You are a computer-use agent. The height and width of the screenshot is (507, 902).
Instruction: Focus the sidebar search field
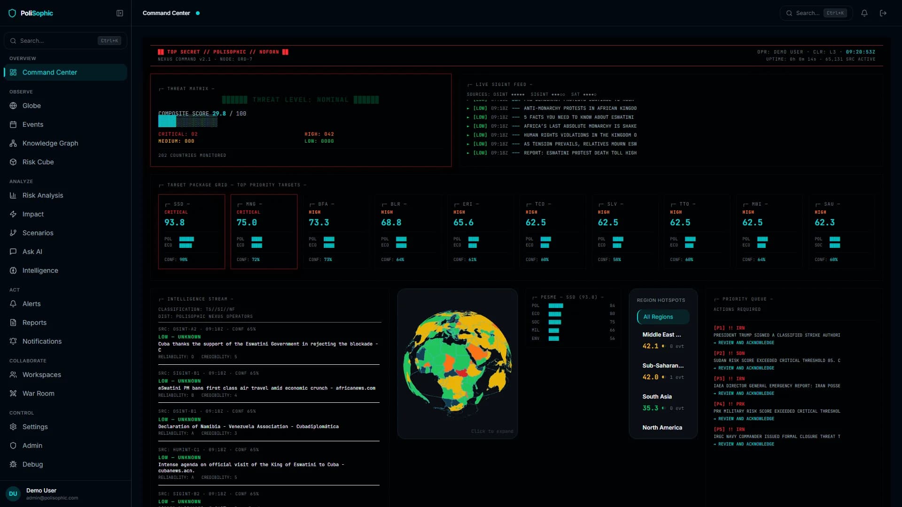click(65, 41)
